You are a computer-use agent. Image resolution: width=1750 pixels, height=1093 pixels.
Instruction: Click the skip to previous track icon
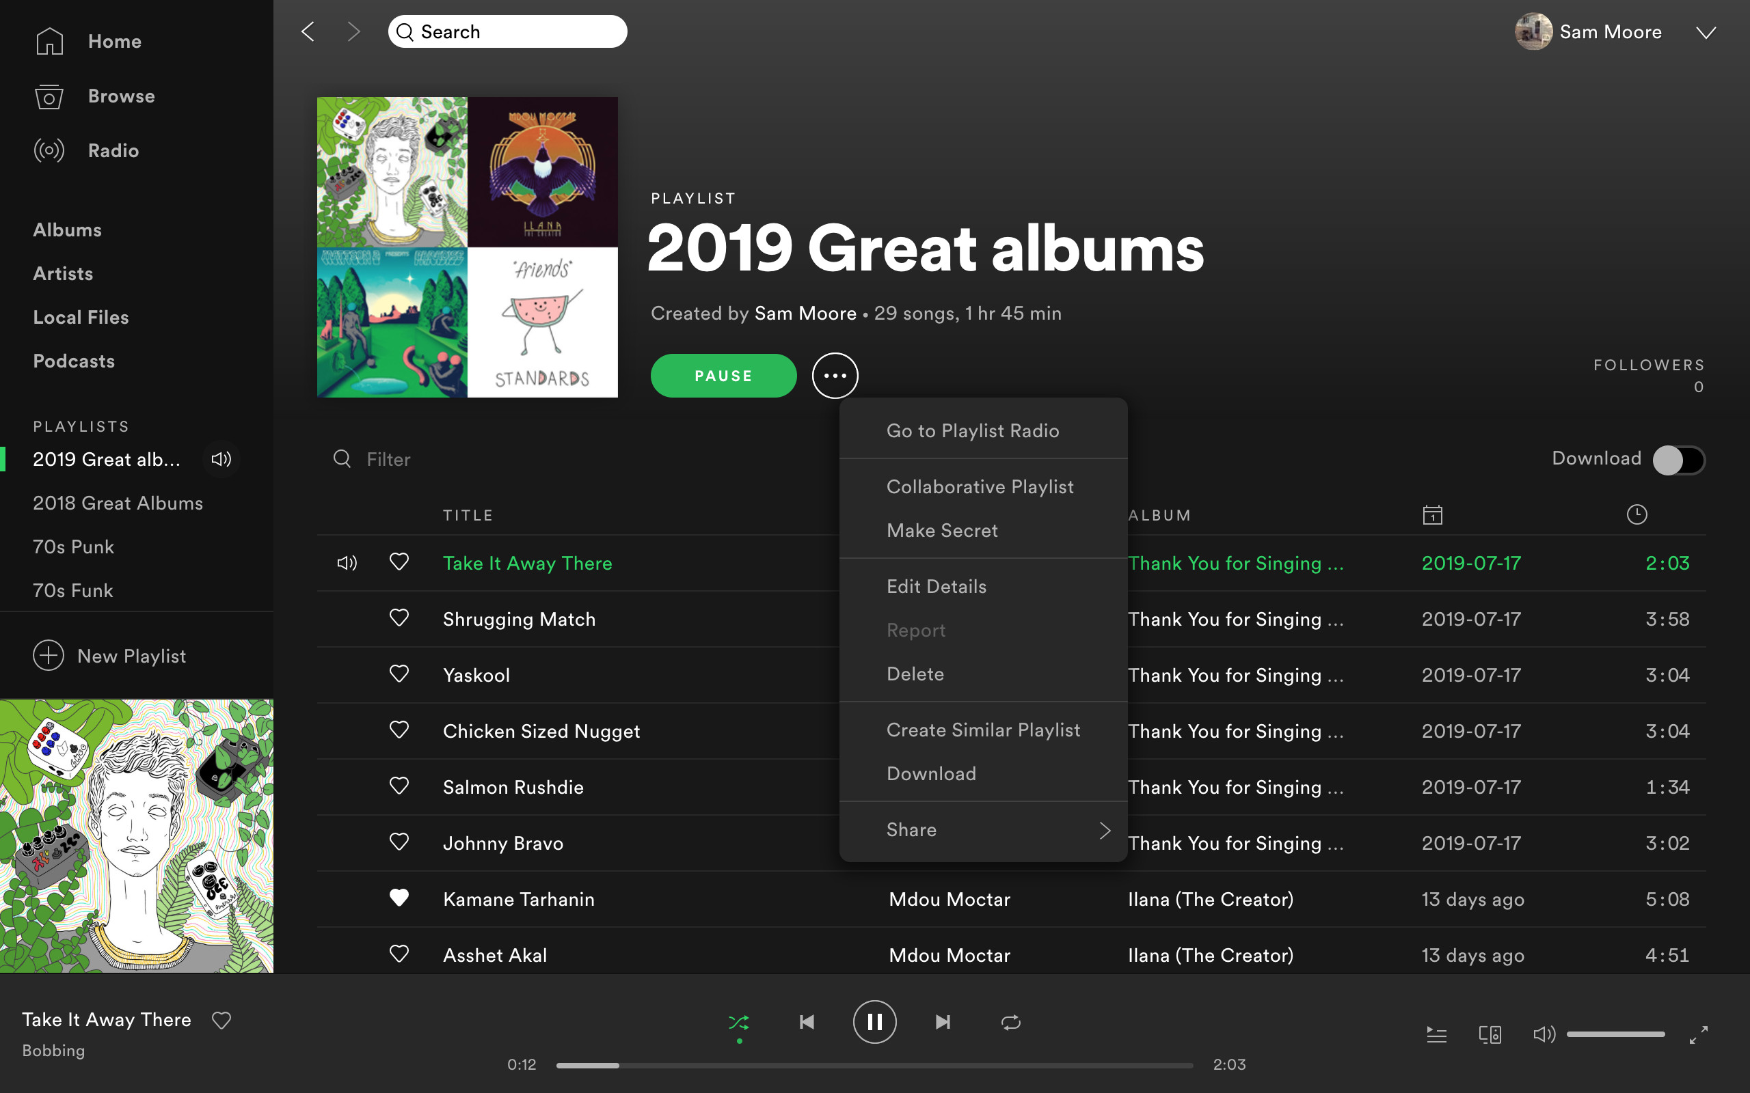point(807,1023)
